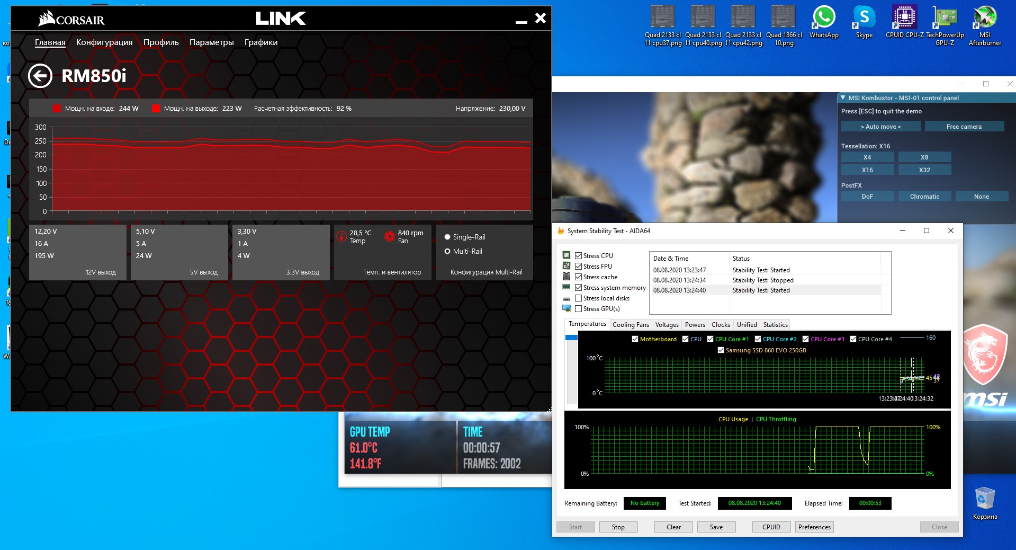Open the Конфигурация tab in Corsair Link
This screenshot has width=1016, height=550.
pos(104,42)
